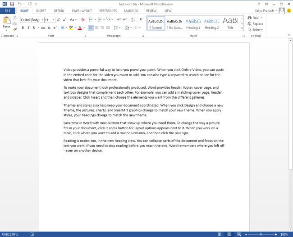Open the Change Case dropdown
The height and width of the screenshot is (237, 293).
point(73,20)
